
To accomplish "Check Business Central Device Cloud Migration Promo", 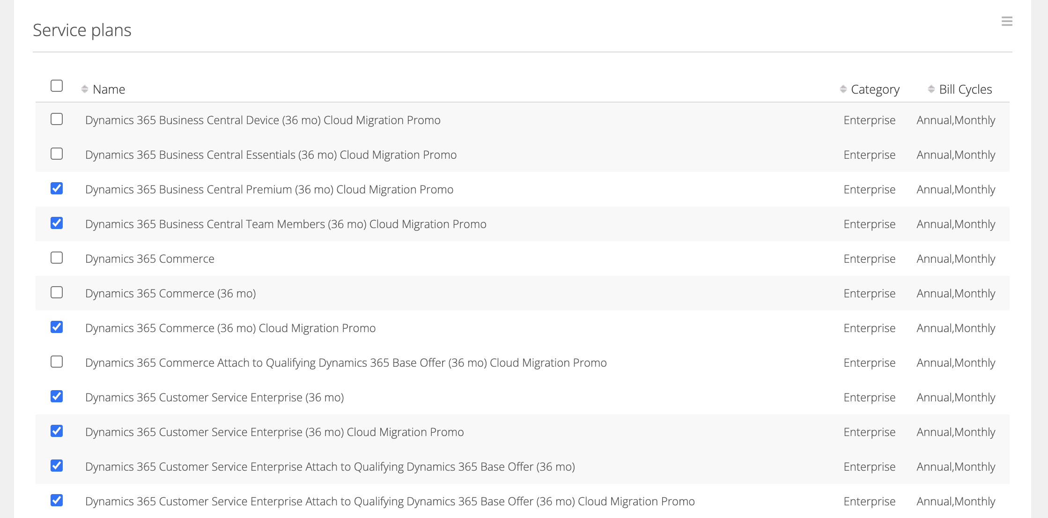I will [x=57, y=119].
